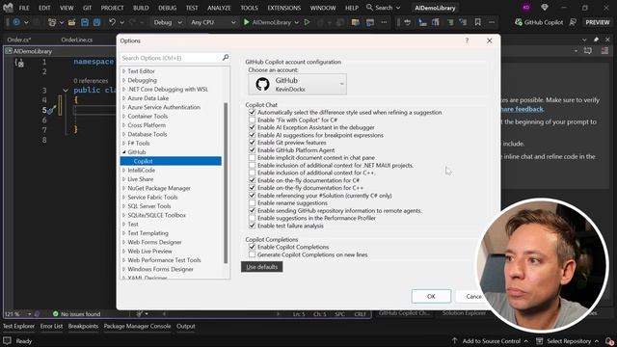The image size is (617, 347).
Task: Click the search magnifier in Options search box
Action: coord(226,58)
